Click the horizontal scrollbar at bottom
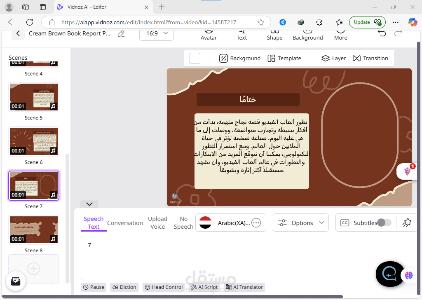Viewport: 422px width, 300px height. (172, 297)
